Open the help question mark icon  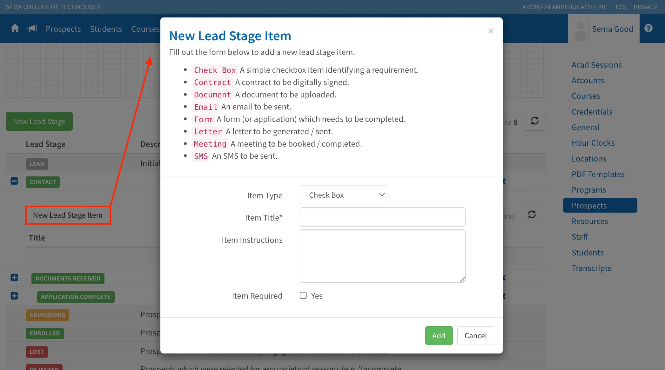point(648,29)
